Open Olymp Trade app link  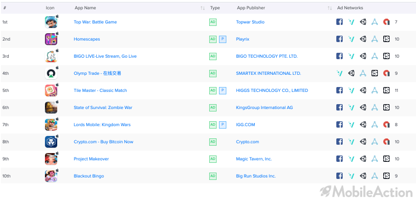point(97,73)
